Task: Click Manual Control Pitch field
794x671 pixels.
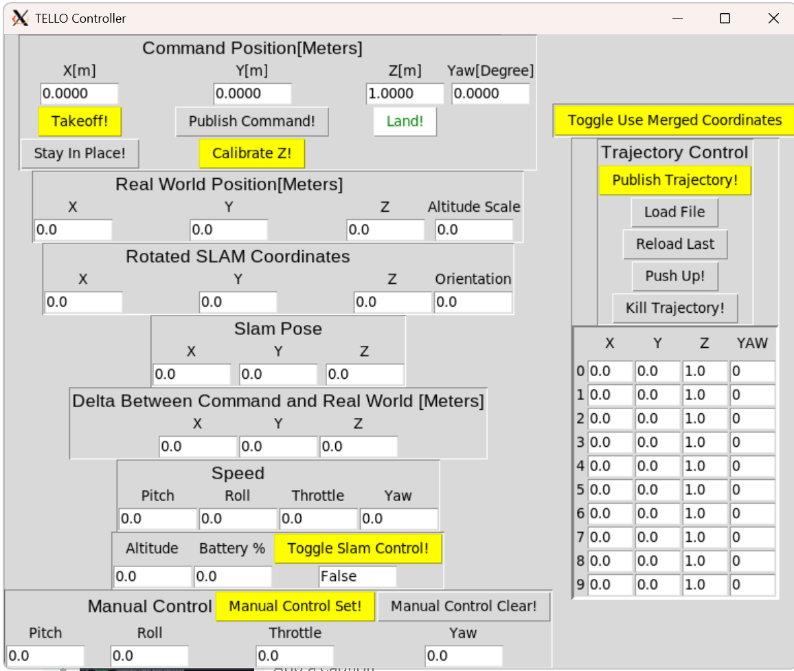Action: pos(45,656)
